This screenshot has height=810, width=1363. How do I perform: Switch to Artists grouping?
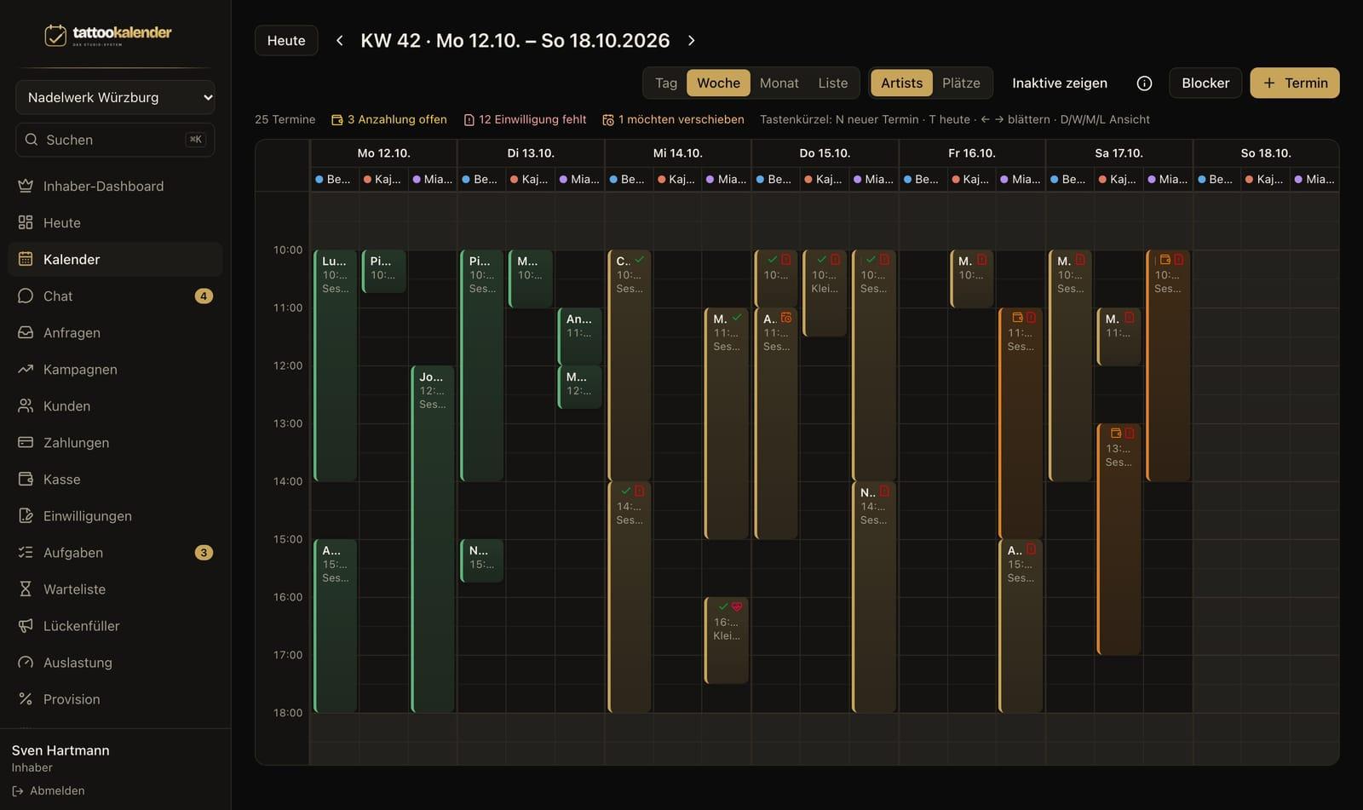901,83
